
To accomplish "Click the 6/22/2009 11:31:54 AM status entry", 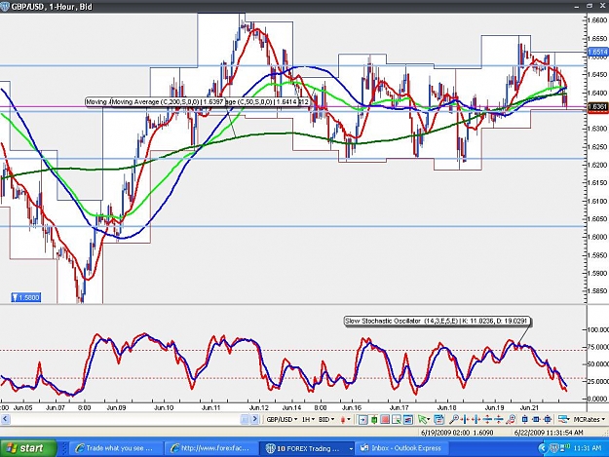I will (x=549, y=432).
